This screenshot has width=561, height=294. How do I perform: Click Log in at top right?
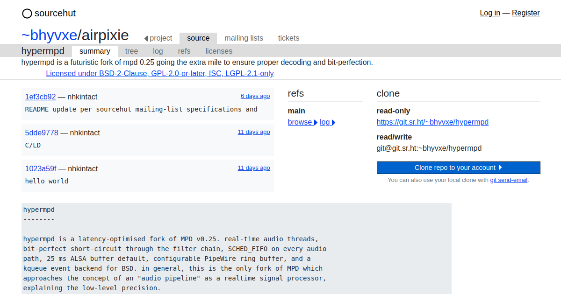coord(490,13)
